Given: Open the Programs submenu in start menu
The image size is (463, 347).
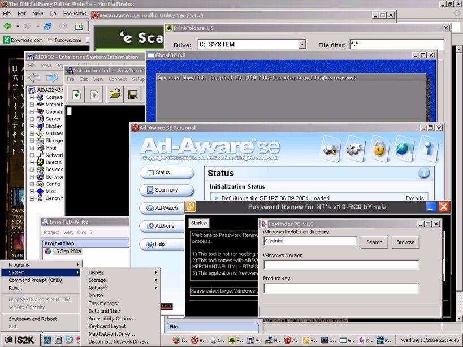Looking at the screenshot, I should coord(41,264).
